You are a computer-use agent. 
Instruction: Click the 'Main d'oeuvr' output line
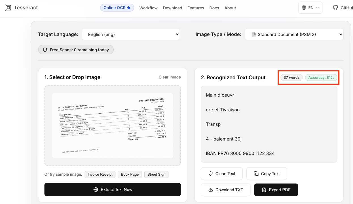(x=220, y=95)
